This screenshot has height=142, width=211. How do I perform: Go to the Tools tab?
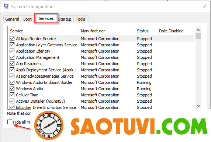pyautogui.click(x=80, y=19)
